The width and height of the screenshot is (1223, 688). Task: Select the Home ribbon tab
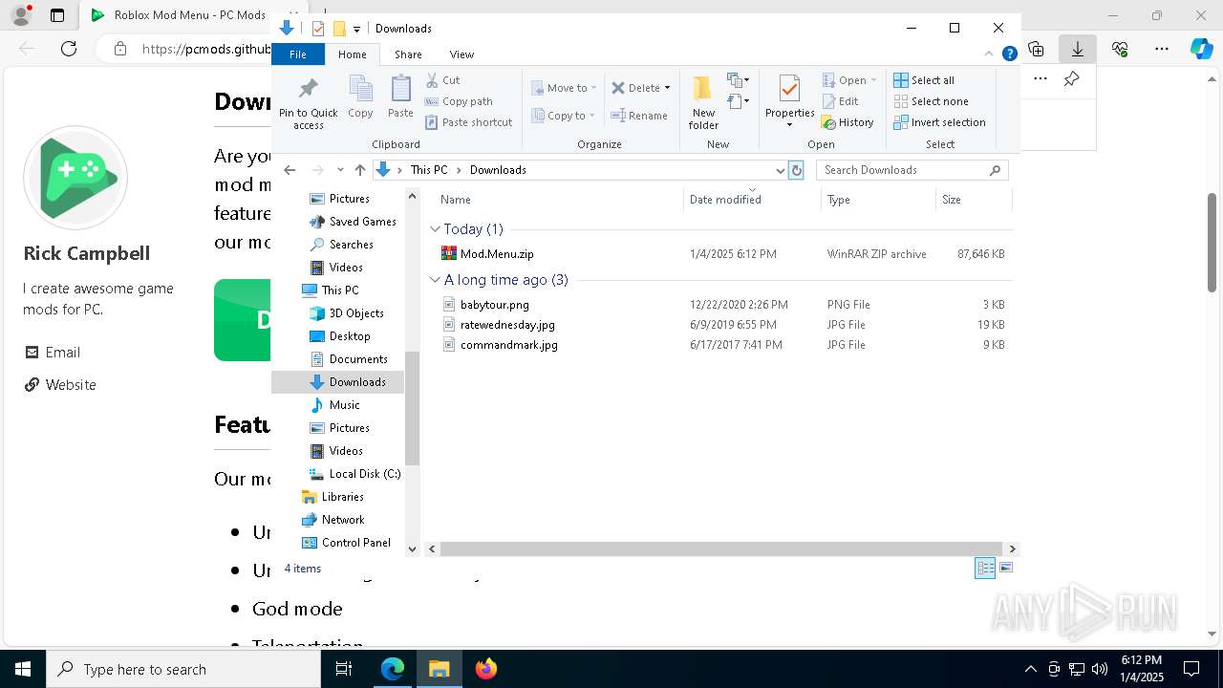(x=352, y=54)
